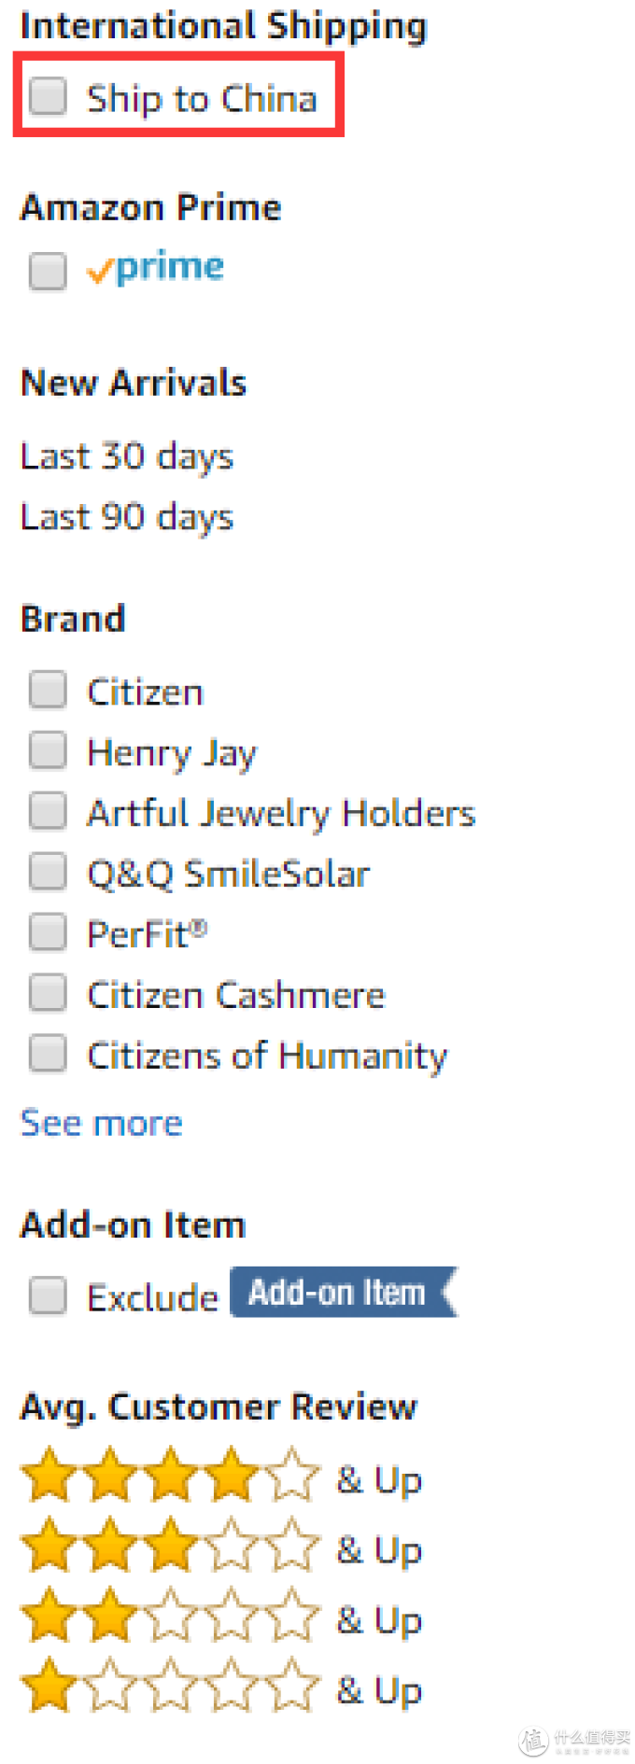Check the Ship to China checkbox
This screenshot has width=635, height=1764.
click(48, 95)
